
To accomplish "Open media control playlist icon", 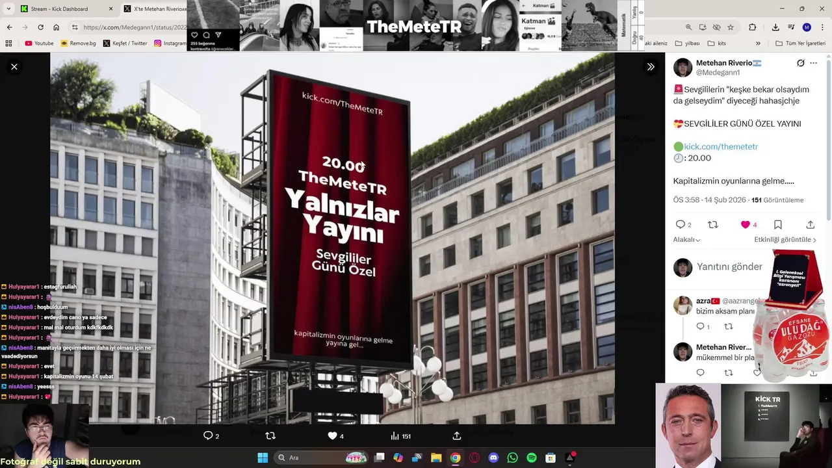I will 791,27.
